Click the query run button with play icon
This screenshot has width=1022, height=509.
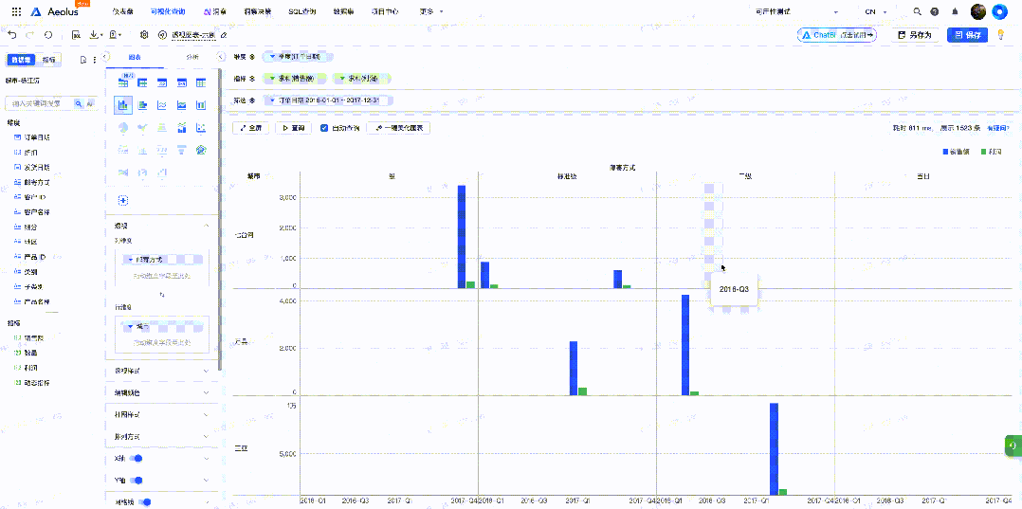tap(294, 128)
